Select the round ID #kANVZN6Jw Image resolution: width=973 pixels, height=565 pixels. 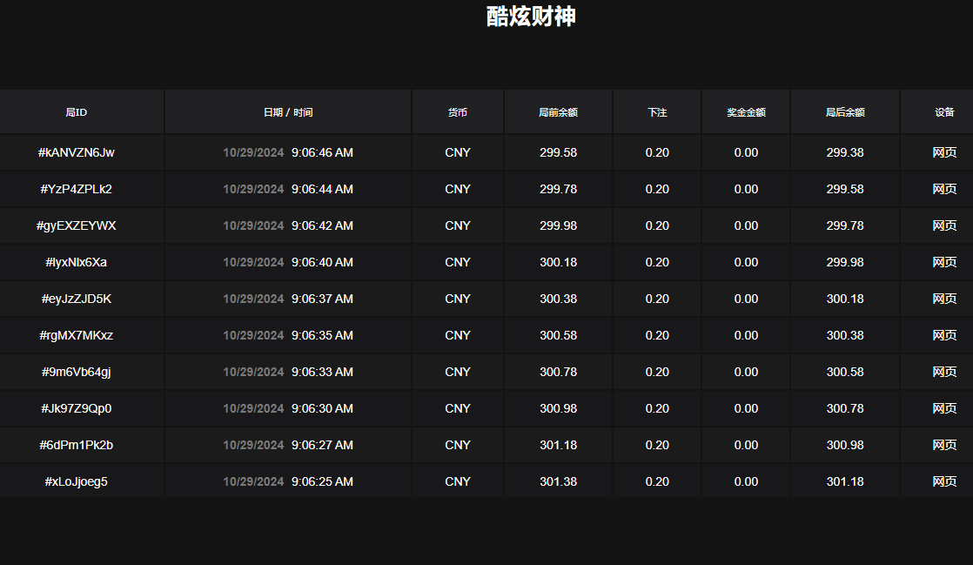(77, 151)
